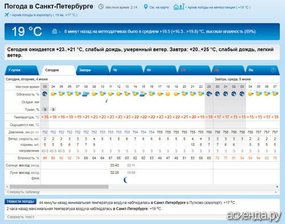Viewport: 285px width, 224px height.
Task: Click the cloudiness icon for hour 04 tomorrow
Action: tap(250, 94)
